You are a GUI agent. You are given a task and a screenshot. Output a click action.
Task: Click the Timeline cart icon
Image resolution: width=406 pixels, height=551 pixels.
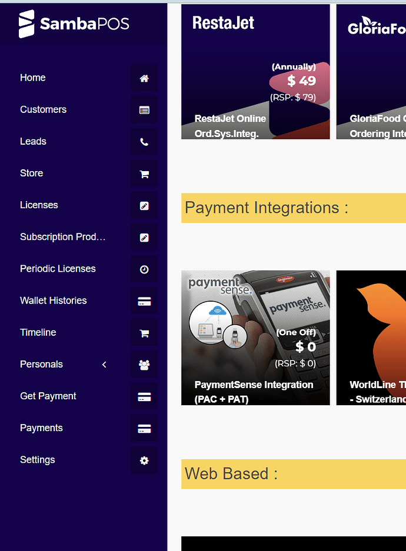point(144,333)
